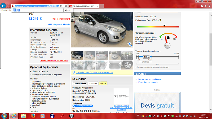
Task: Click the CO2 emission help icon
Action: click(x=160, y=20)
